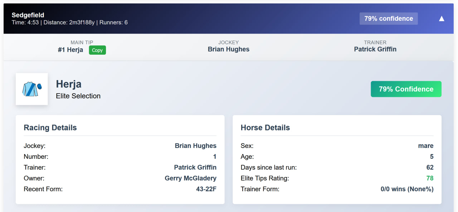This screenshot has width=458, height=212.
Task: Click the Horse Details heading
Action: pyautogui.click(x=265, y=128)
